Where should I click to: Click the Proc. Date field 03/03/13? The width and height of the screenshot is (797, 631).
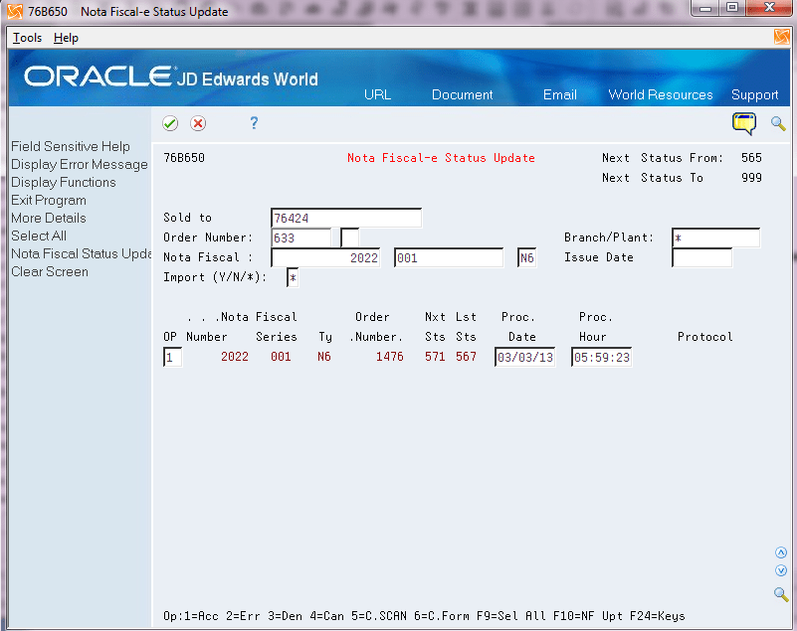tap(525, 357)
